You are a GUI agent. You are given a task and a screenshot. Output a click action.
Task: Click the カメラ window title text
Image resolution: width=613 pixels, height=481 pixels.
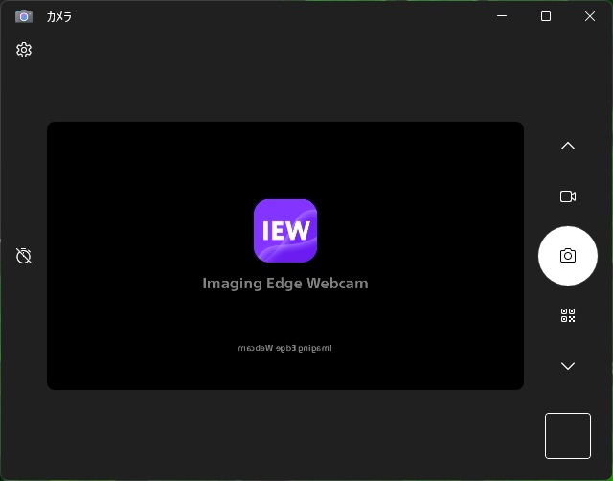59,17
